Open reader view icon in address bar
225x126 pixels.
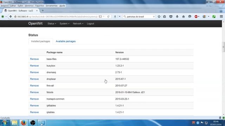[x=100, y=16]
